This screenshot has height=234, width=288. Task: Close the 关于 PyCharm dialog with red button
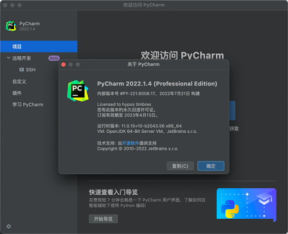click(63, 64)
